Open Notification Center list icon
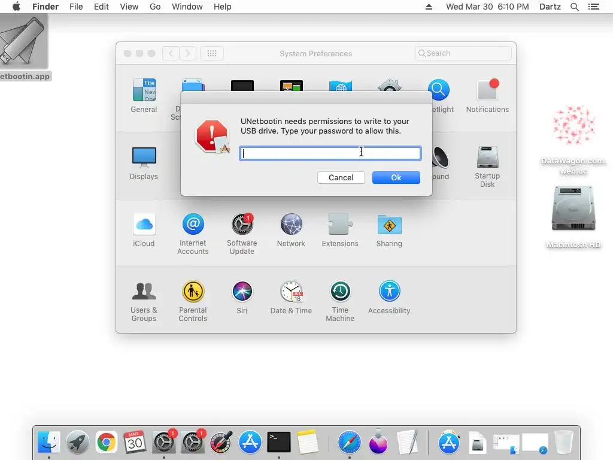 (593, 7)
